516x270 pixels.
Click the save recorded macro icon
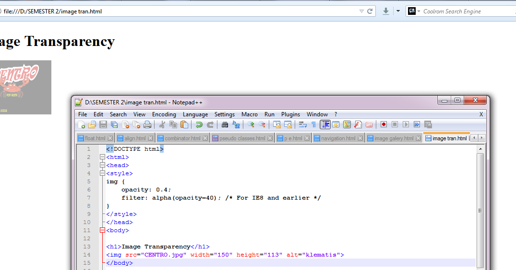pos(428,124)
